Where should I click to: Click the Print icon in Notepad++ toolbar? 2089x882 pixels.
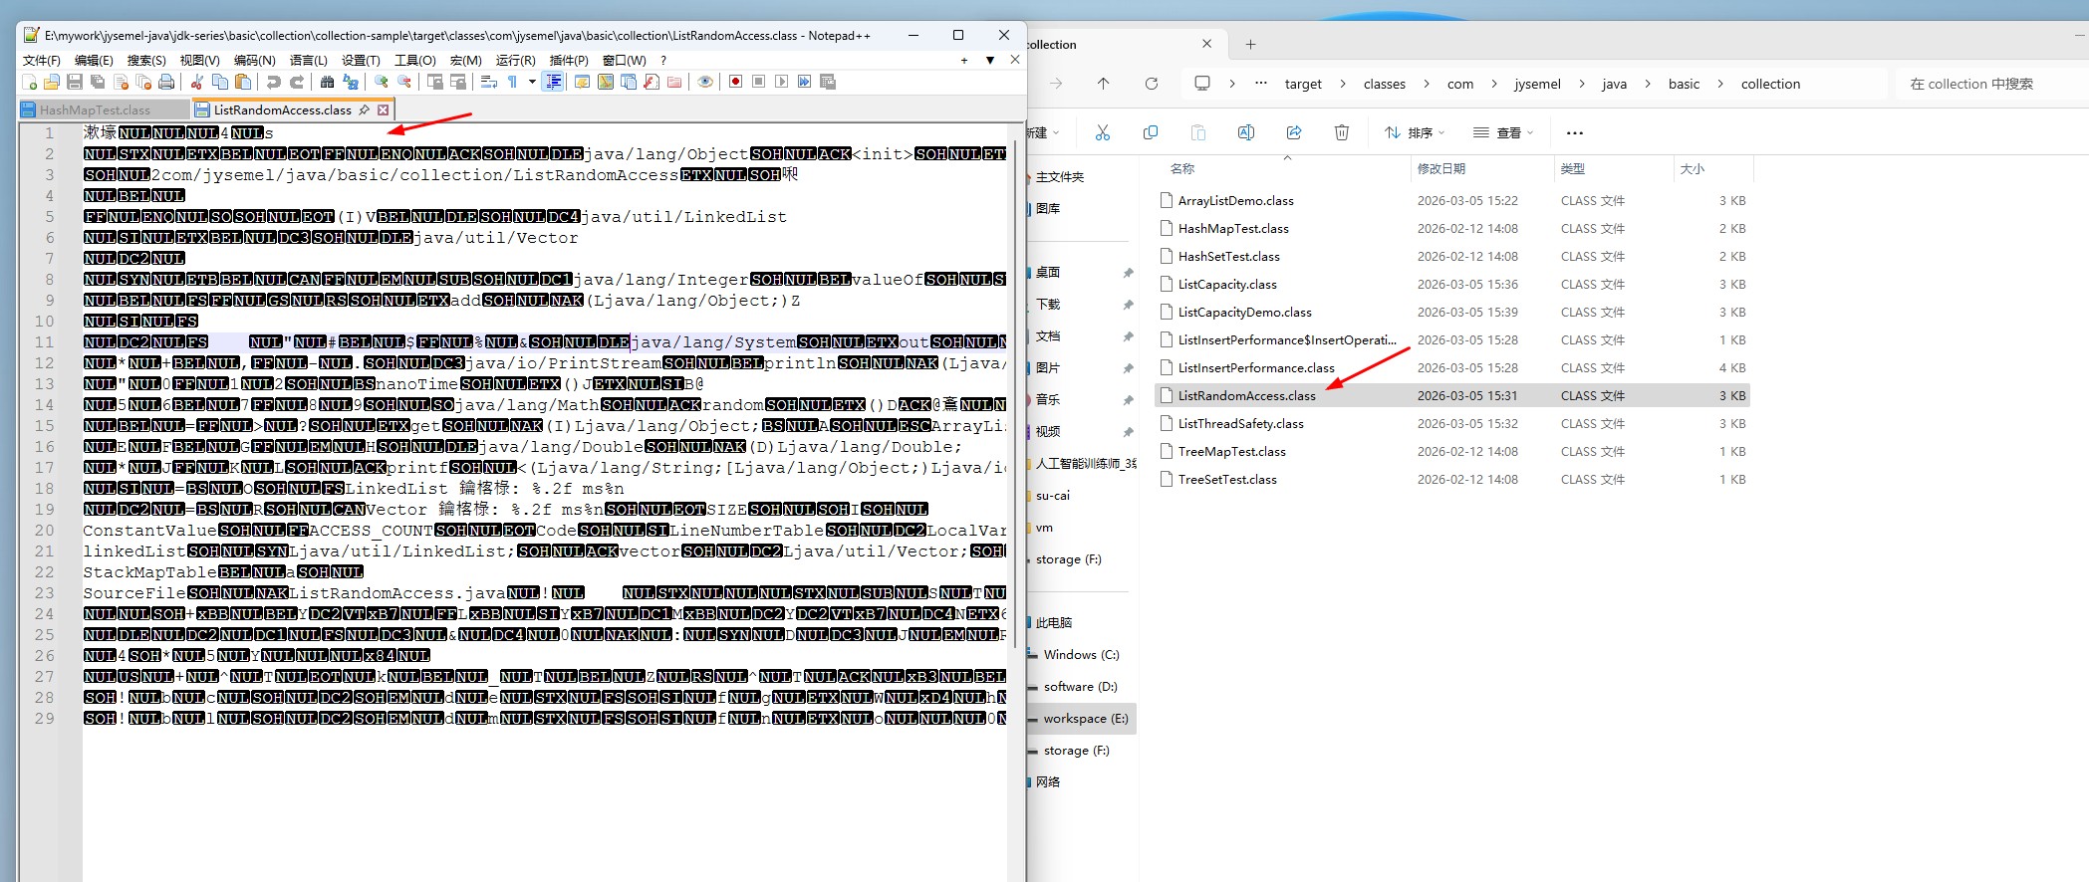(x=166, y=82)
